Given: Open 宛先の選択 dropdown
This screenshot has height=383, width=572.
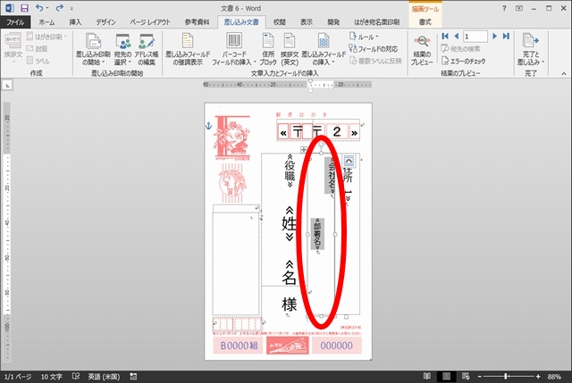Looking at the screenshot, I should click(122, 49).
